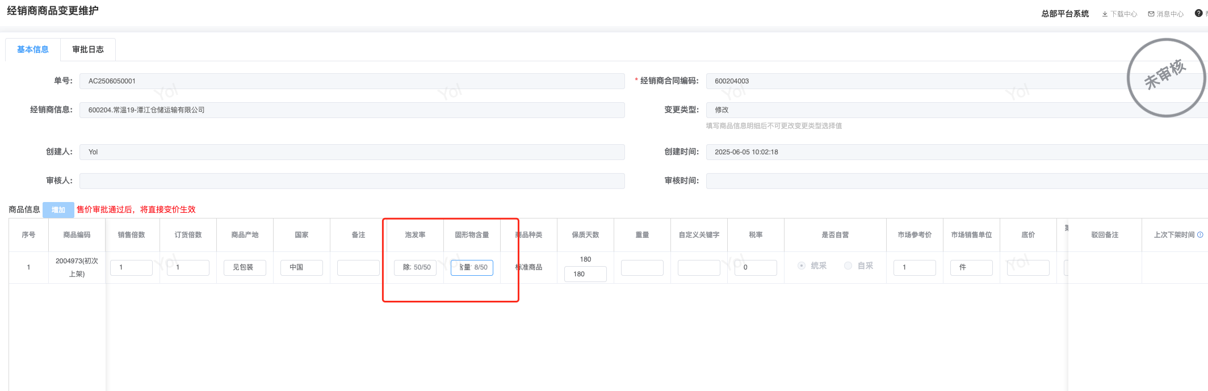Switch to the 基本信息 tab
Viewport: 1208px width, 391px height.
click(33, 49)
